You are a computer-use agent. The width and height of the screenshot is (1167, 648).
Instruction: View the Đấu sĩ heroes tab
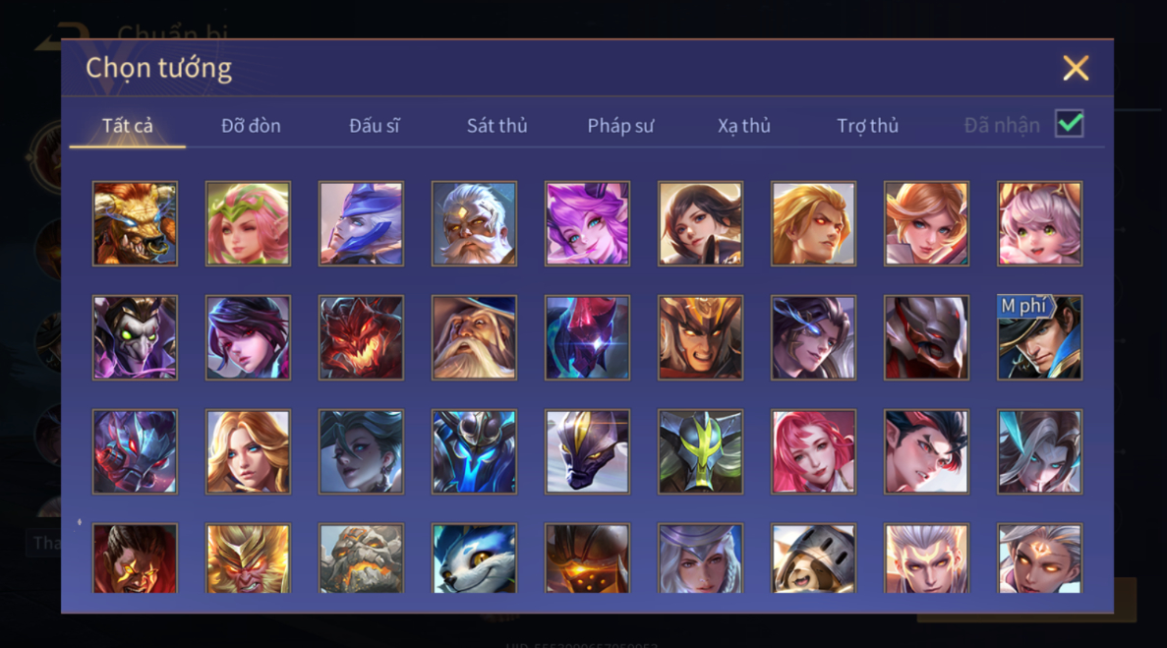click(375, 126)
